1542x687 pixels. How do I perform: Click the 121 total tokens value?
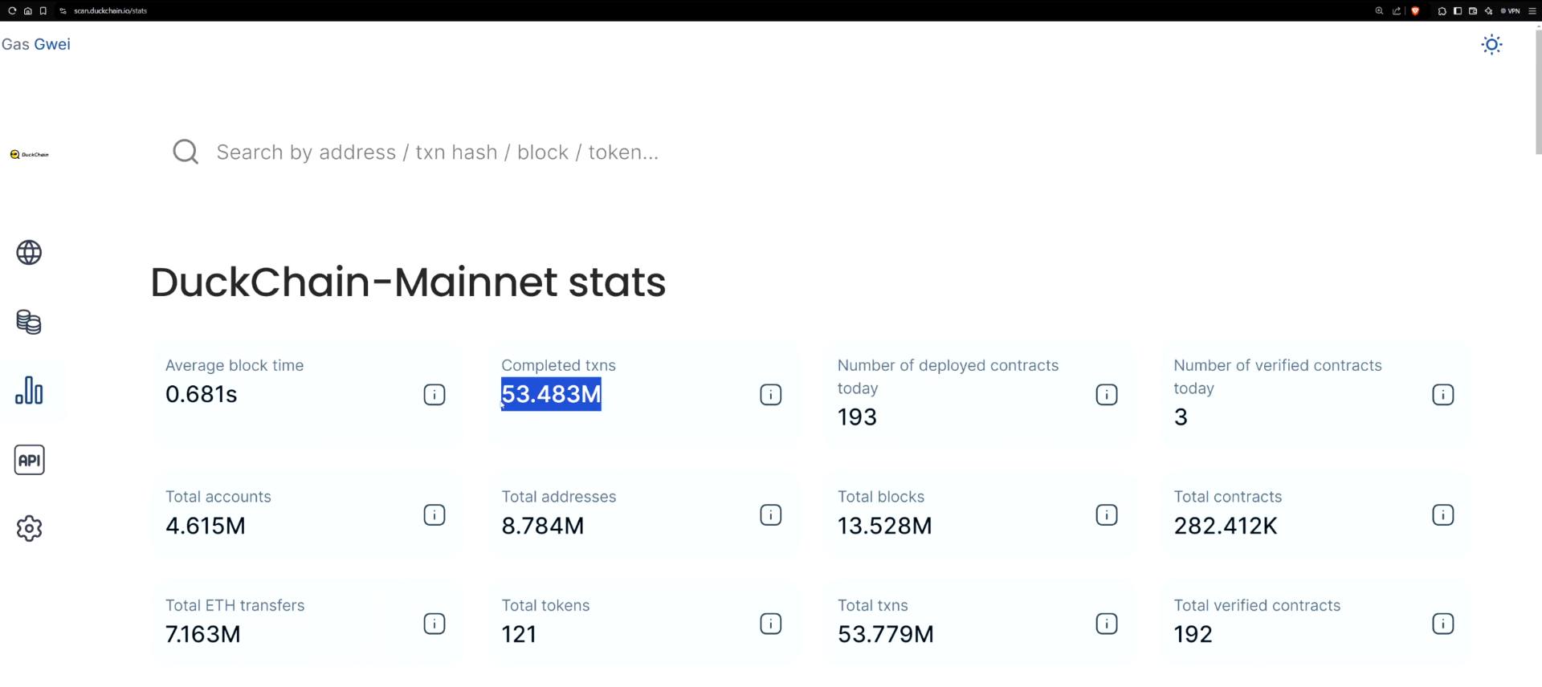519,634
